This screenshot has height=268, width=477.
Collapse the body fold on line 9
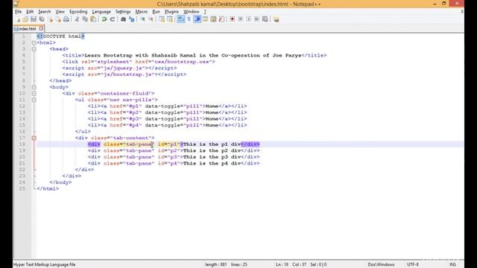pos(34,87)
